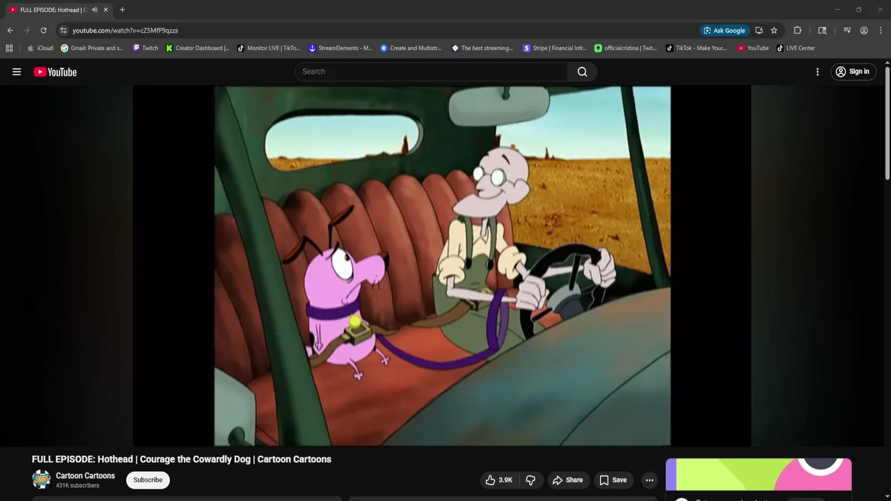Open Create and Multistream bookmark
Viewport: 891px width, 501px height.
coord(411,48)
